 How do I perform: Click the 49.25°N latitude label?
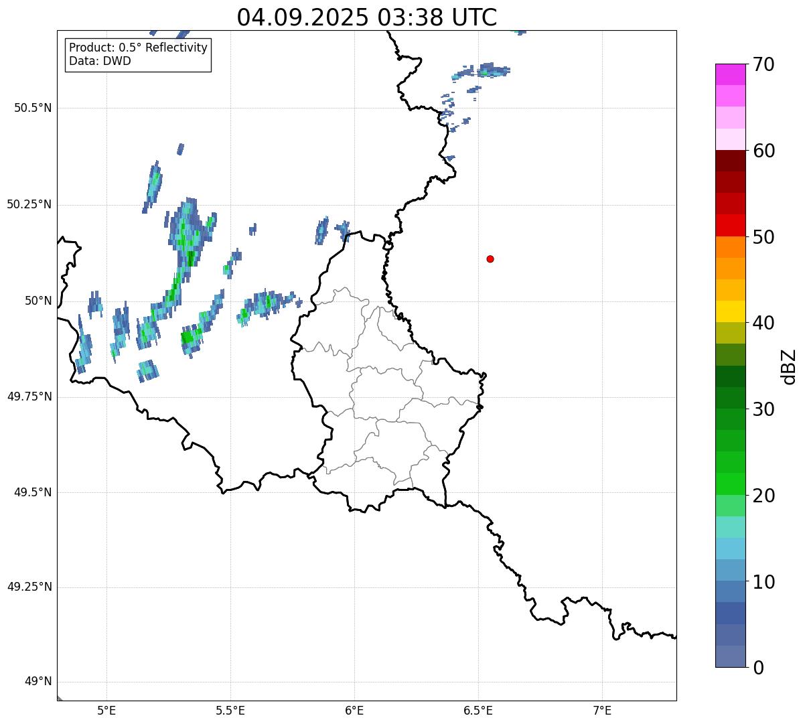(x=29, y=587)
